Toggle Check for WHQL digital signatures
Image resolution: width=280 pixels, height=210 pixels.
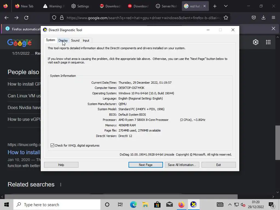(x=52, y=145)
